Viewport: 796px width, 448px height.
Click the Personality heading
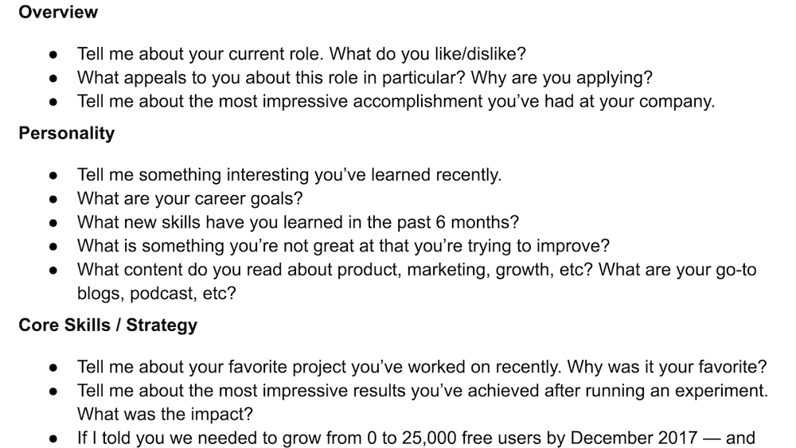[x=67, y=133]
